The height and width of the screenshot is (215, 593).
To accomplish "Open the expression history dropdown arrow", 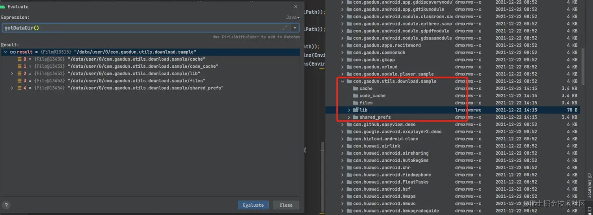I will coord(295,28).
